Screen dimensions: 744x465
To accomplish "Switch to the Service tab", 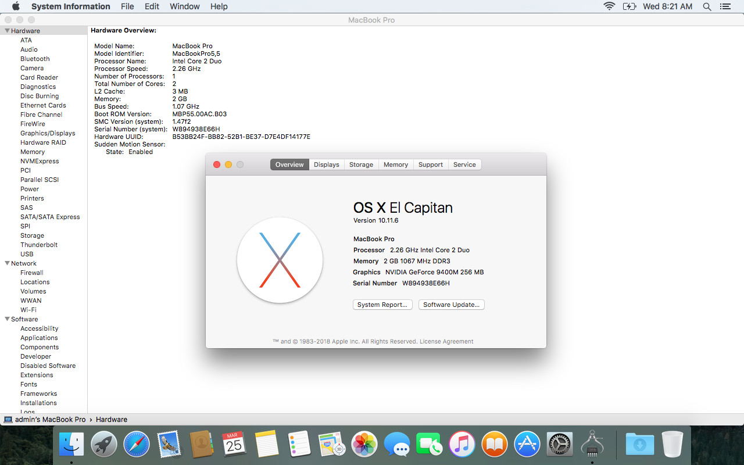I will 464,164.
